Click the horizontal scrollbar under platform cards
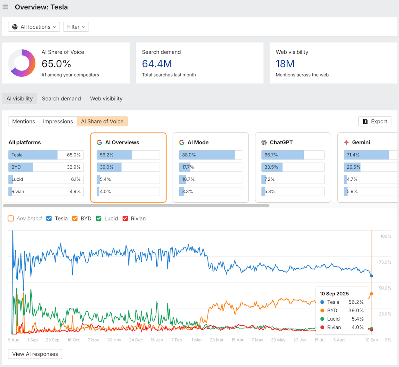 click(x=136, y=206)
